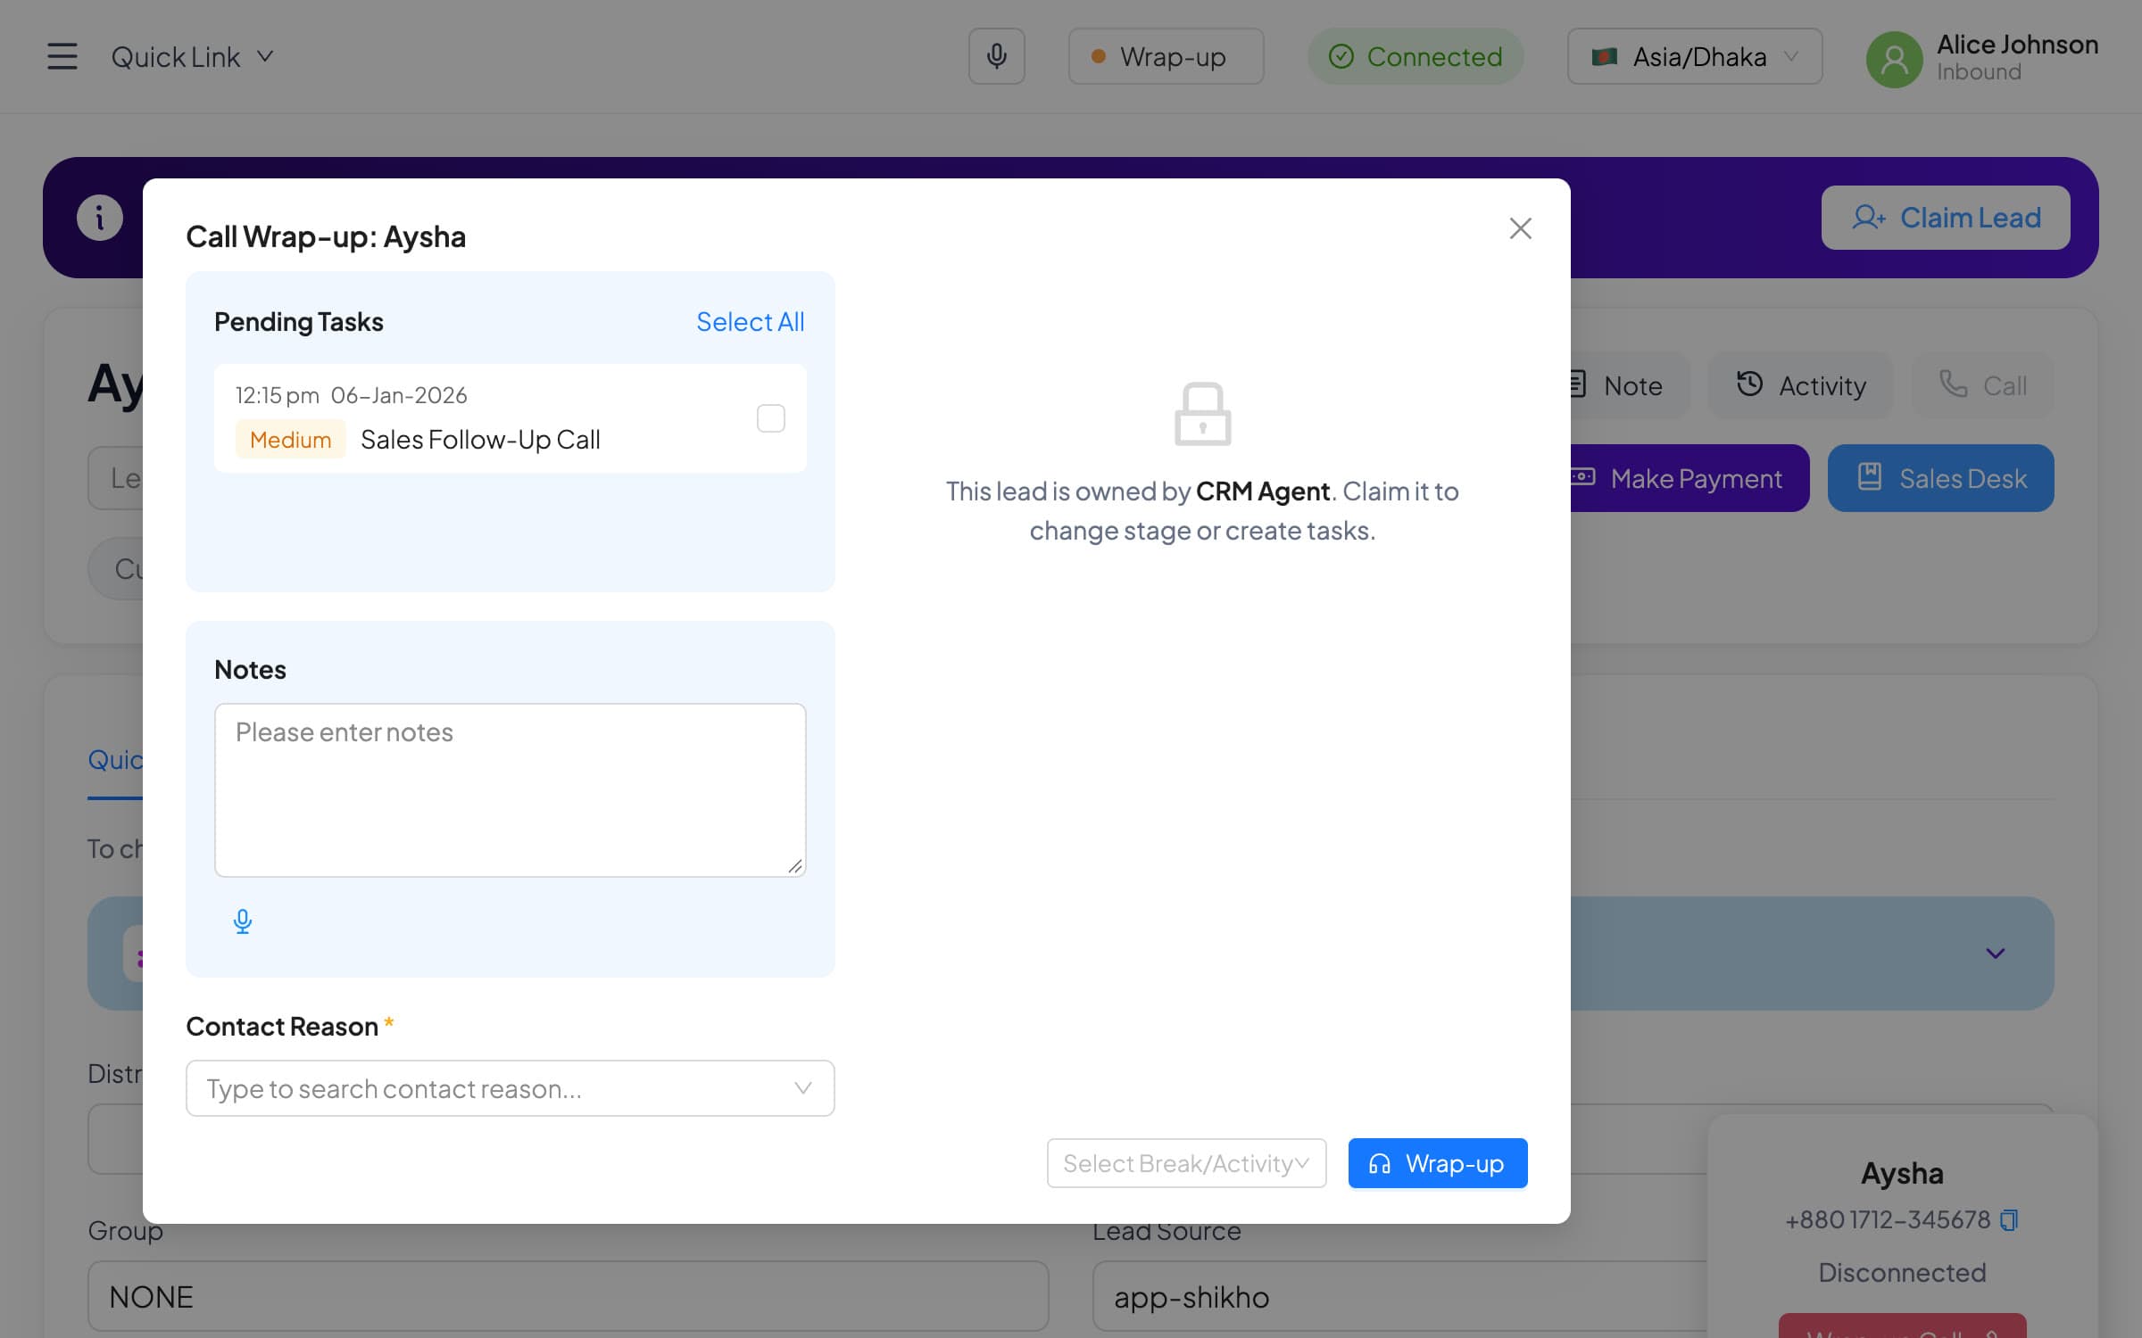2142x1338 pixels.
Task: Click Alice Johnson avatar icon
Action: tap(1894, 59)
